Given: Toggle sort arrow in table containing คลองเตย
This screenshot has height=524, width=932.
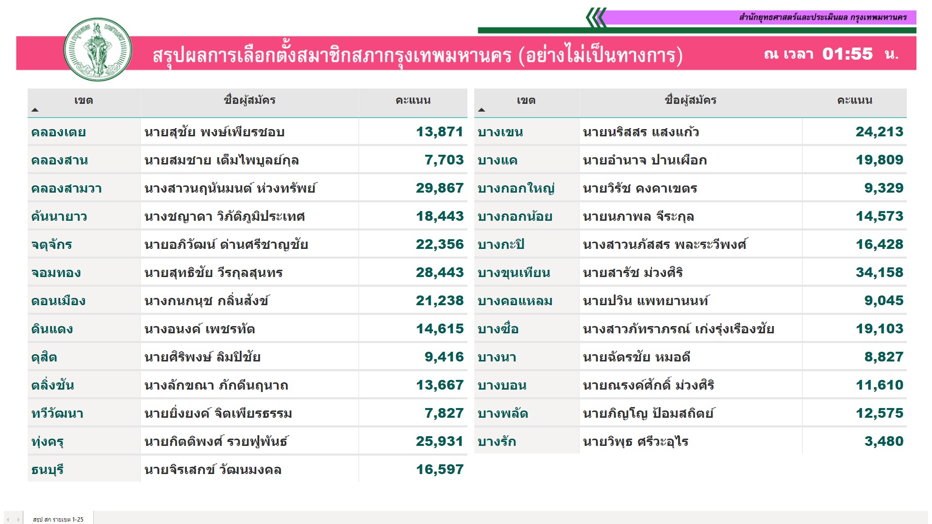Looking at the screenshot, I should pos(35,110).
